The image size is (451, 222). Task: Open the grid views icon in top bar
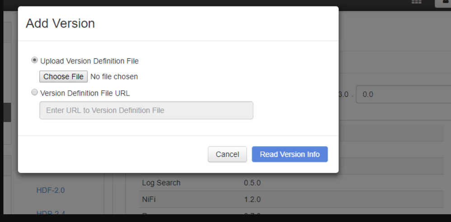tap(416, 2)
